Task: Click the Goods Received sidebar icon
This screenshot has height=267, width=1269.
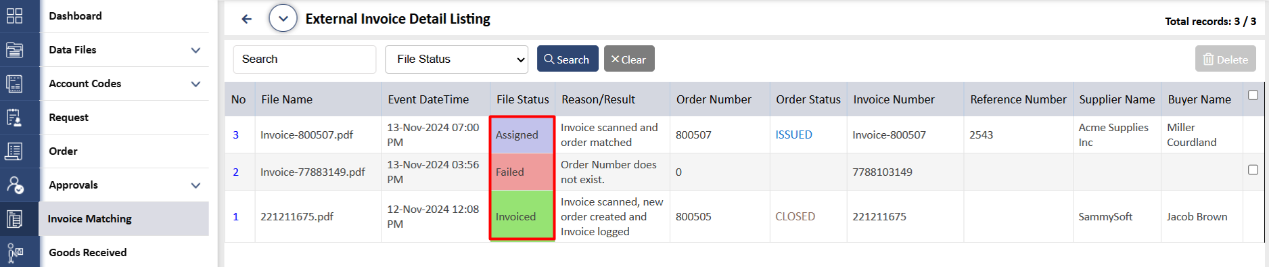Action: [x=14, y=253]
